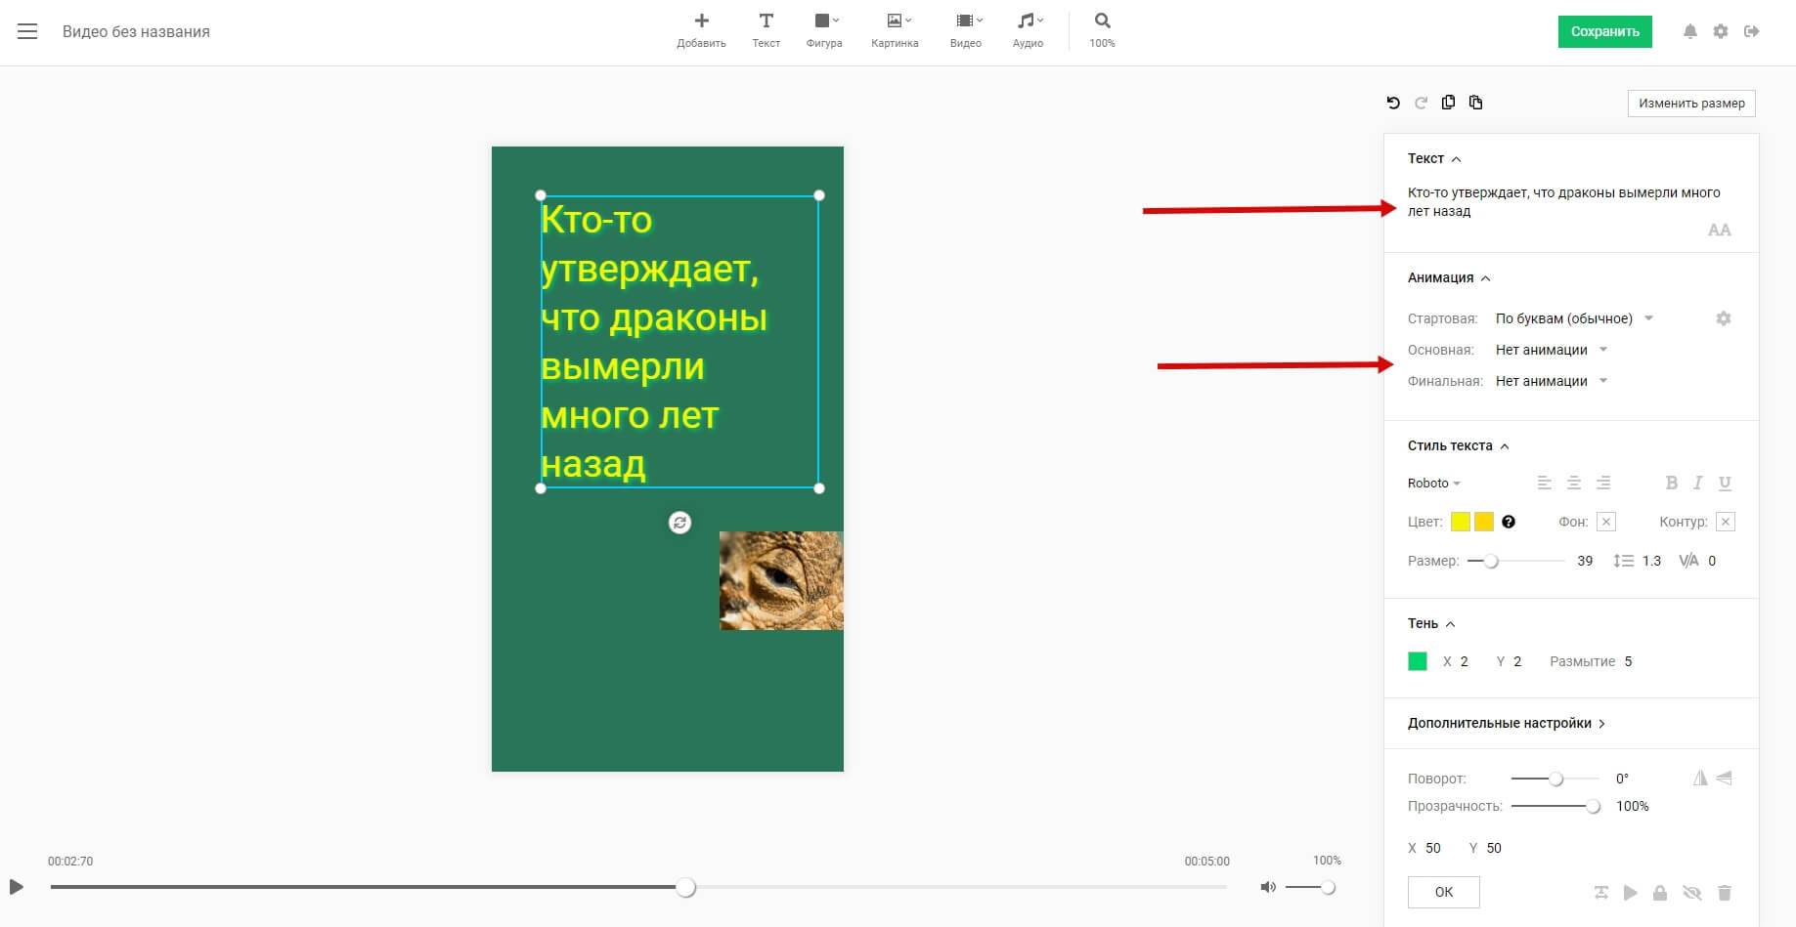The height and width of the screenshot is (927, 1796).
Task: Expand Дополнительные настройки section
Action: tap(1506, 724)
